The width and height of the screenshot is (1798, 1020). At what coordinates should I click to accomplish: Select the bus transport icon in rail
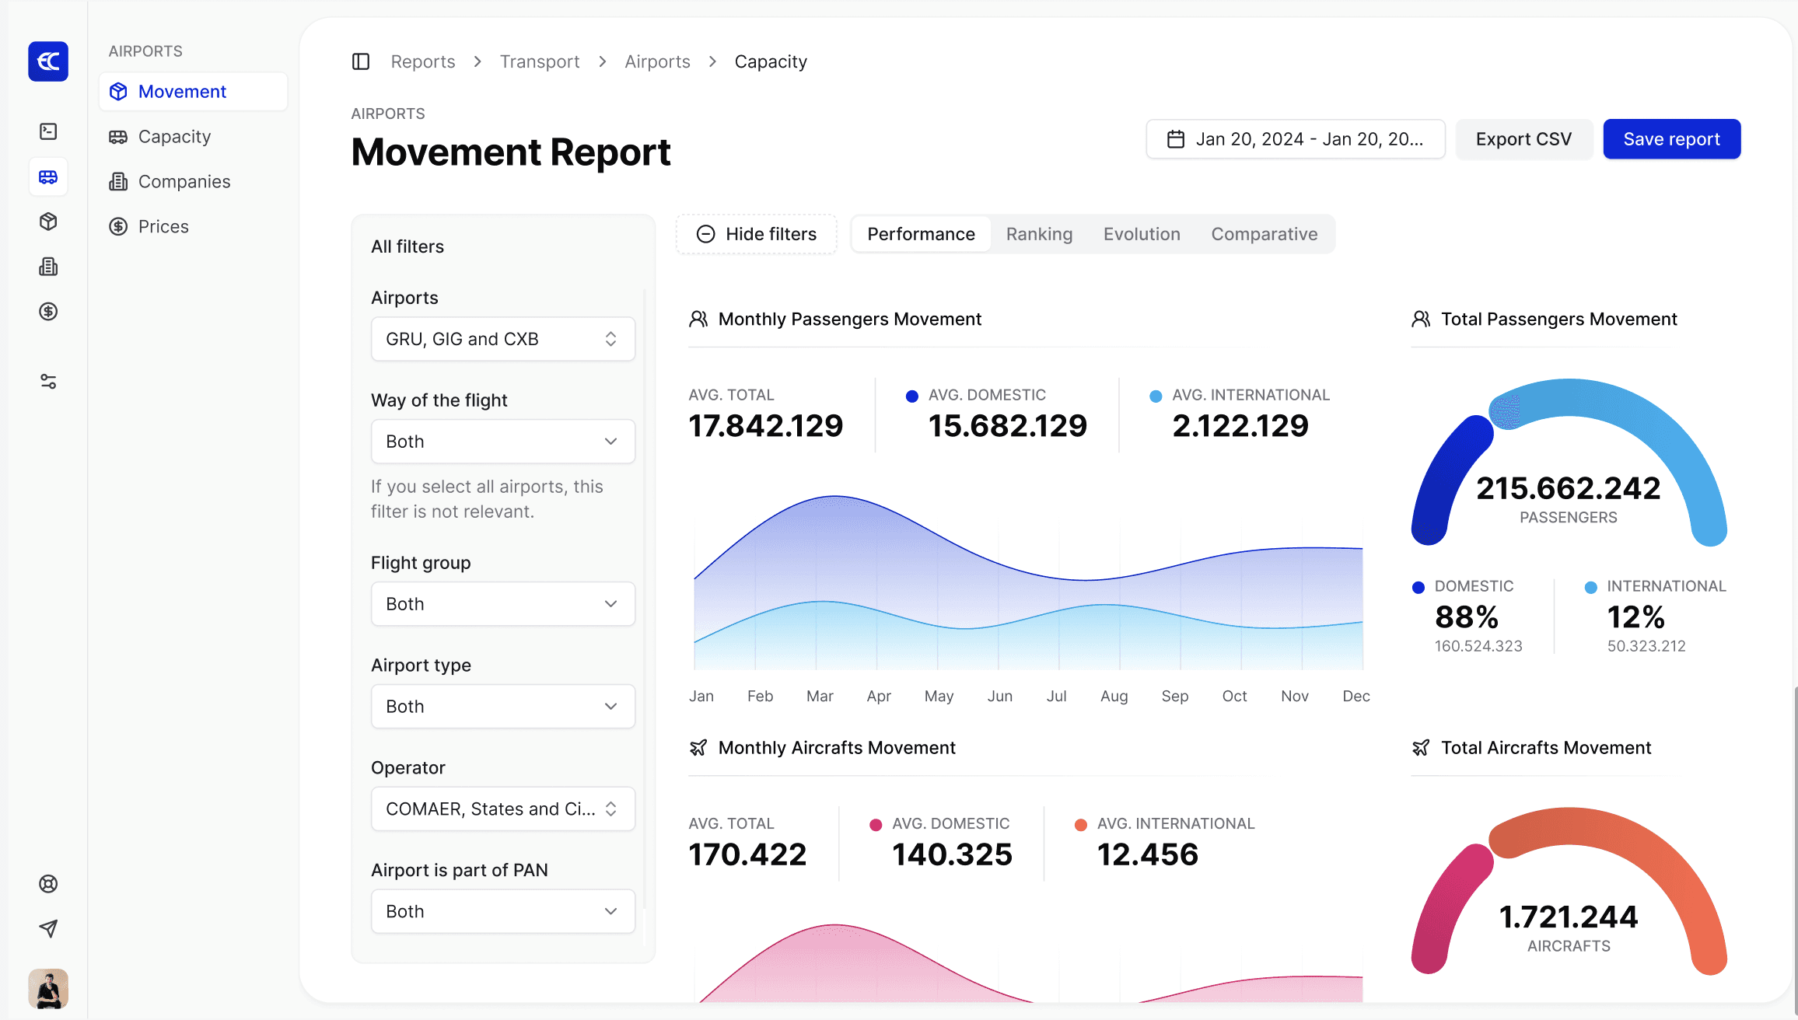(x=48, y=177)
